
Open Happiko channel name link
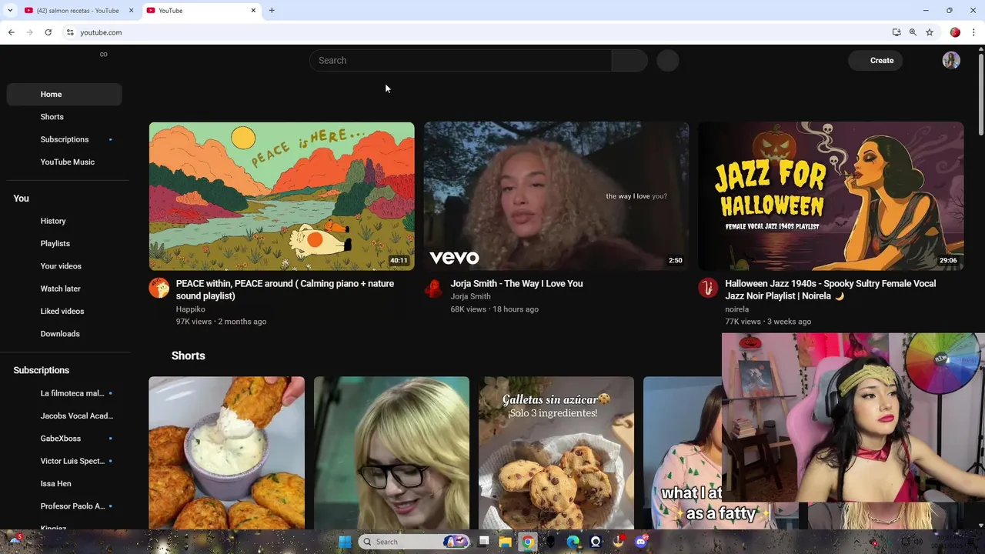[190, 309]
